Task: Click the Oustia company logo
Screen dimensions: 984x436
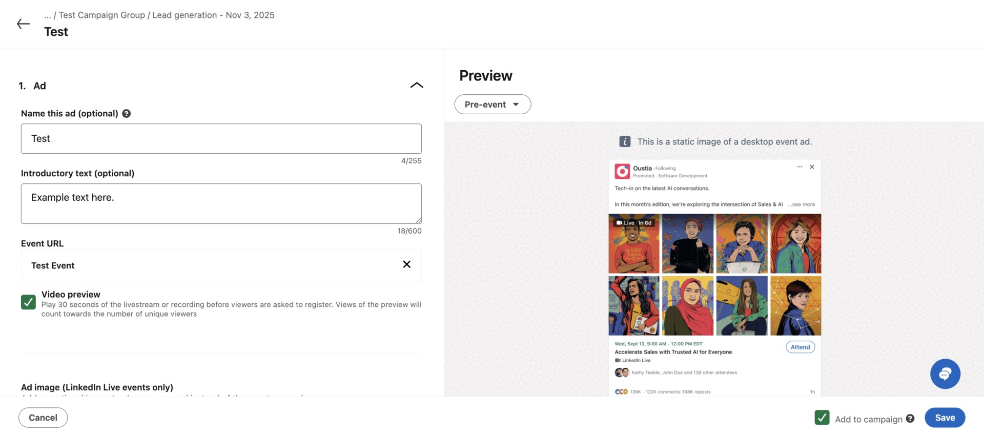Action: click(x=622, y=171)
